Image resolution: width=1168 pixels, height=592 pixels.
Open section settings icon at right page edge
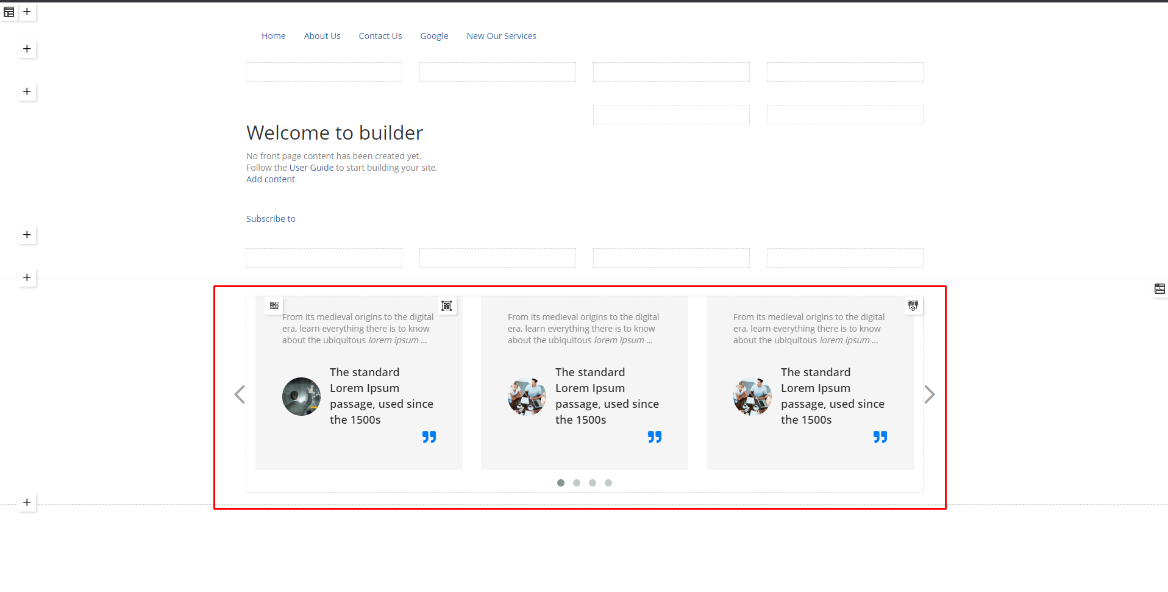[1159, 289]
